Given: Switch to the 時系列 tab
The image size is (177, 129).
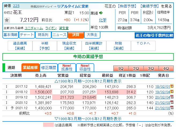Looking at the screenshot, I should click(43, 35).
